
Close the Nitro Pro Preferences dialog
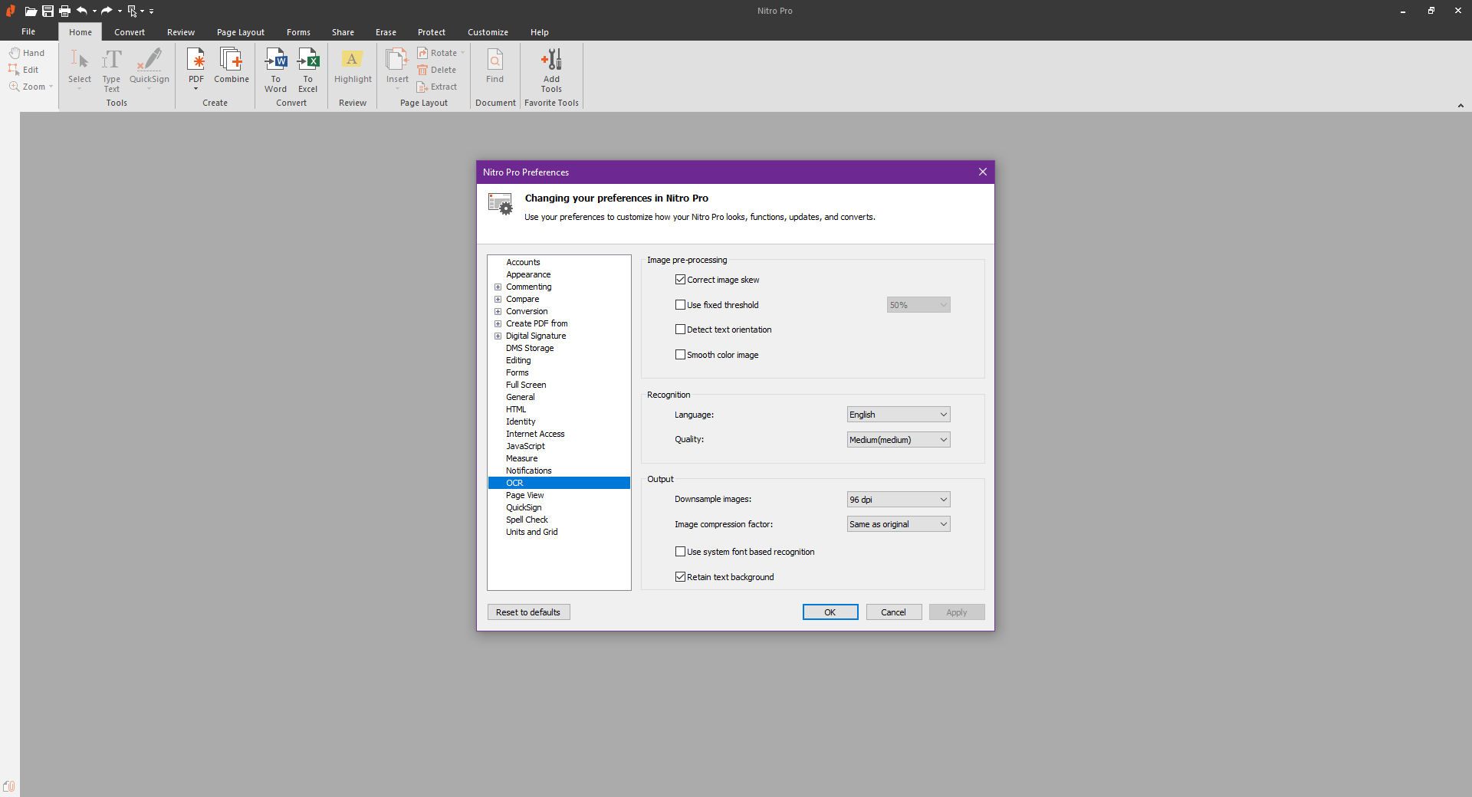click(x=982, y=172)
